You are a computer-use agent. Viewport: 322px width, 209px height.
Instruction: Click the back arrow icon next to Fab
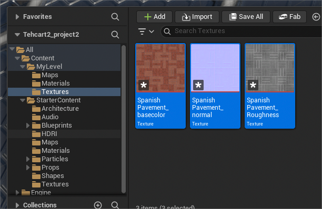point(316,17)
